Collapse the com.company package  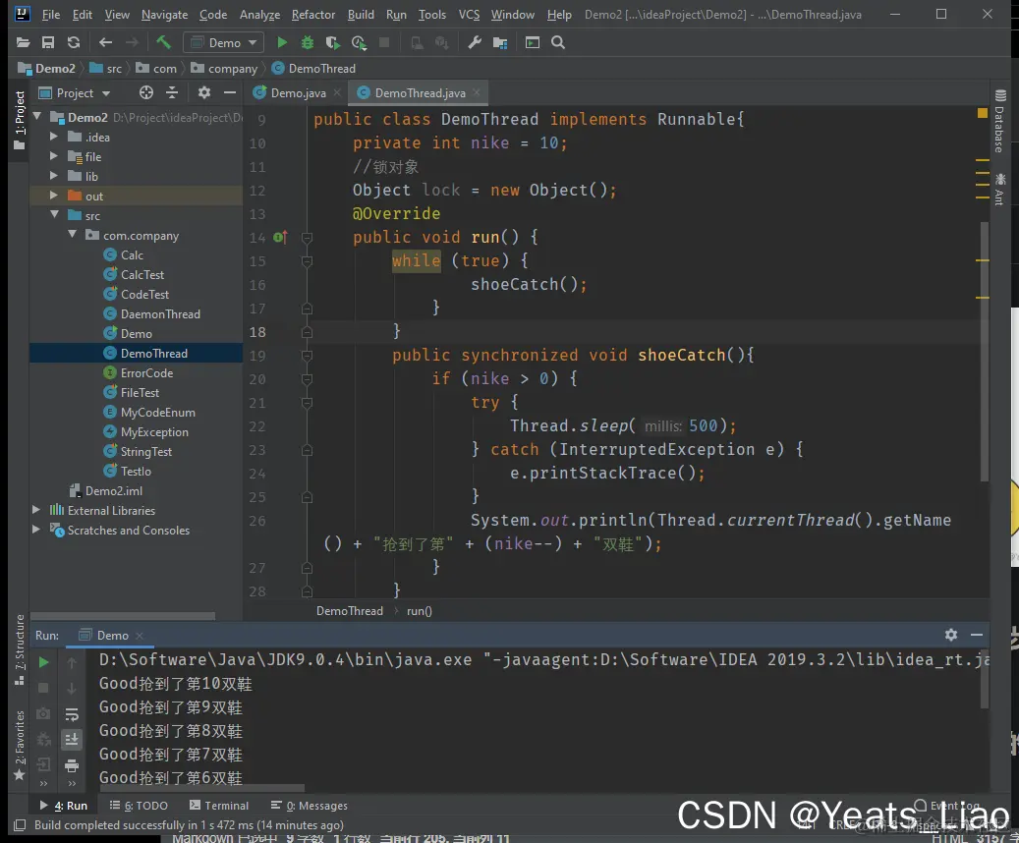72,235
